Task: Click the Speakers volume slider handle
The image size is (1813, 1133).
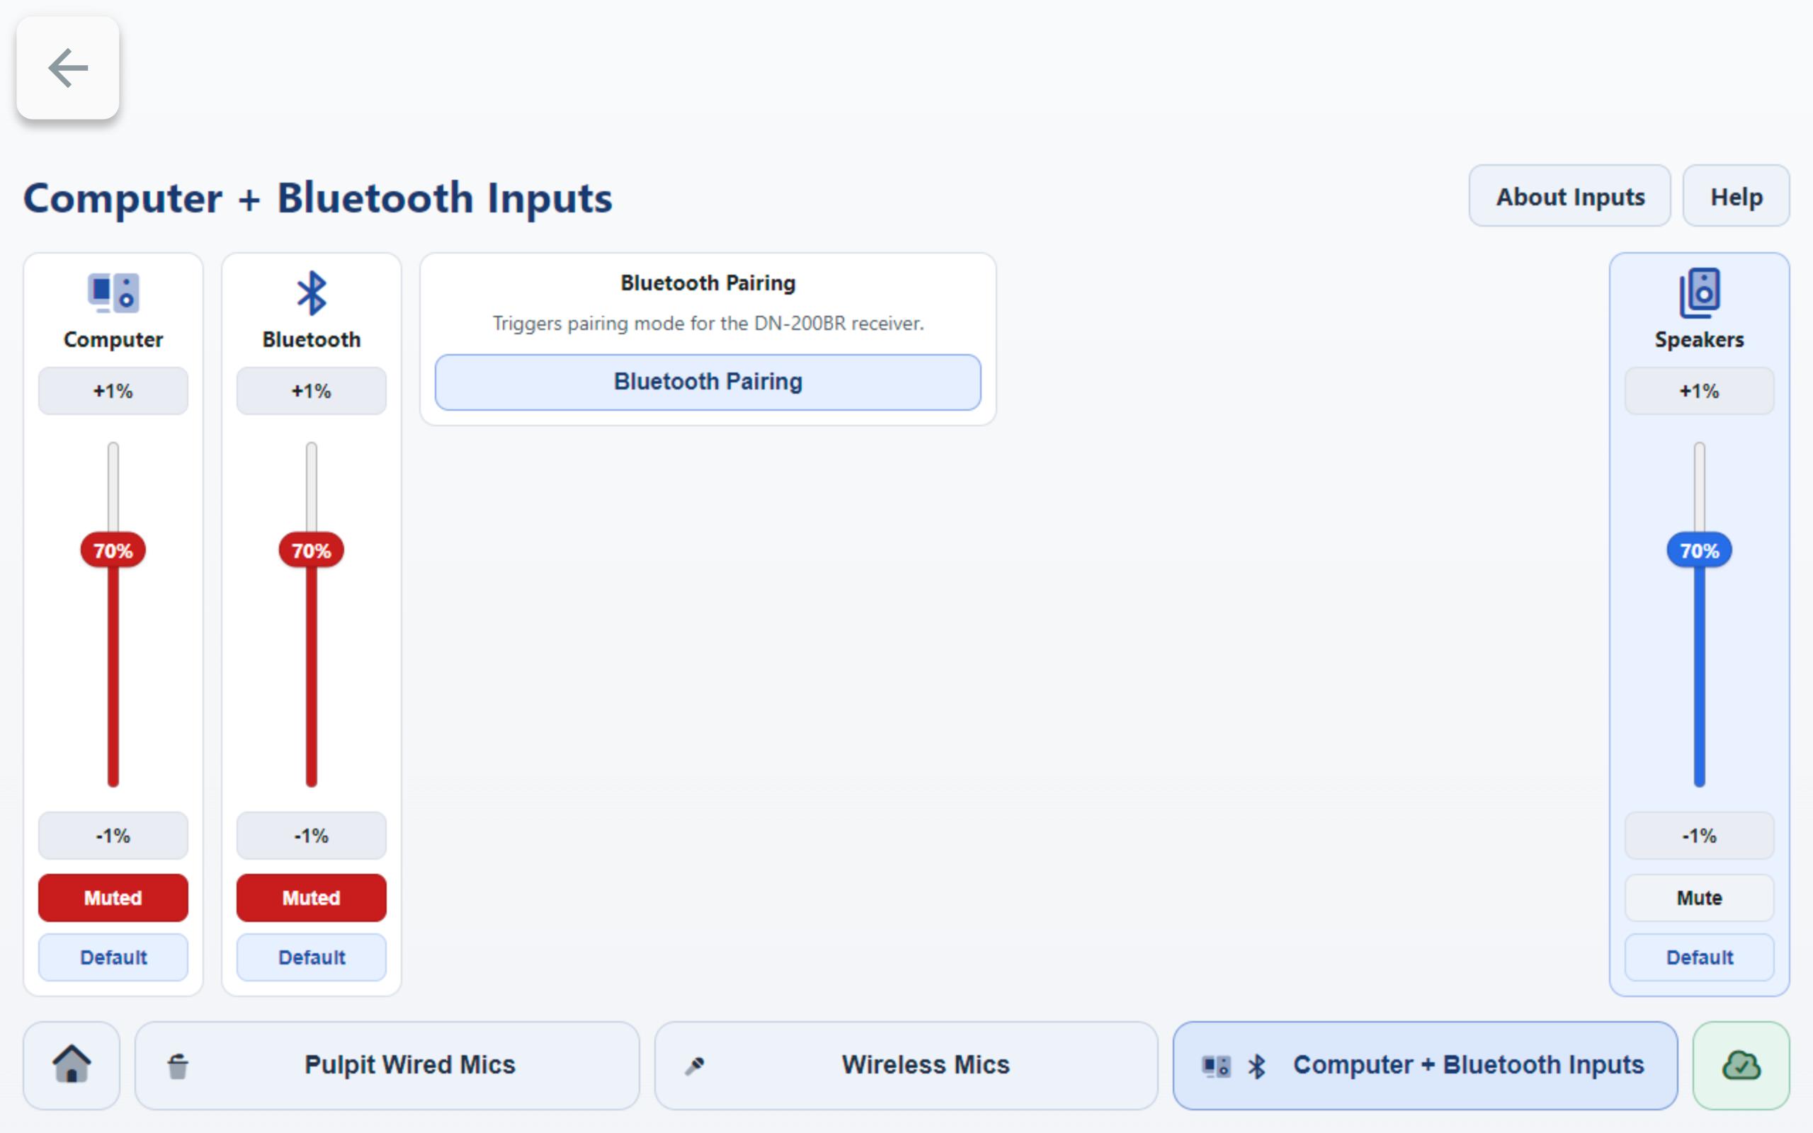Action: click(x=1698, y=550)
